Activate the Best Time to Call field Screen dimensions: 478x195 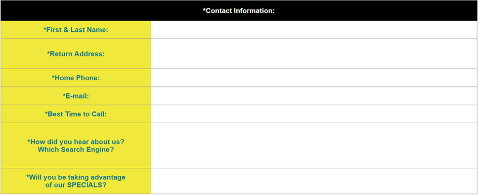pos(314,114)
